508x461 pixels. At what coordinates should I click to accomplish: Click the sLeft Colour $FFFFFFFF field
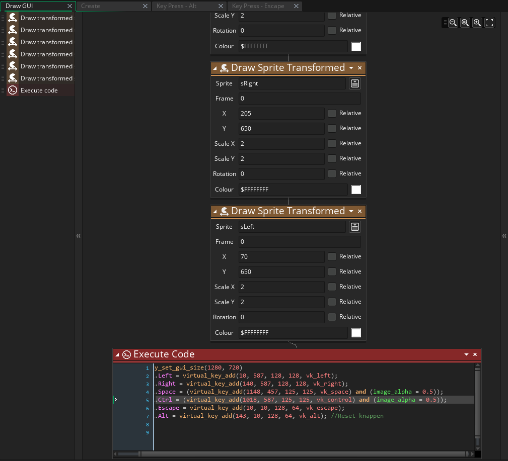(x=293, y=333)
